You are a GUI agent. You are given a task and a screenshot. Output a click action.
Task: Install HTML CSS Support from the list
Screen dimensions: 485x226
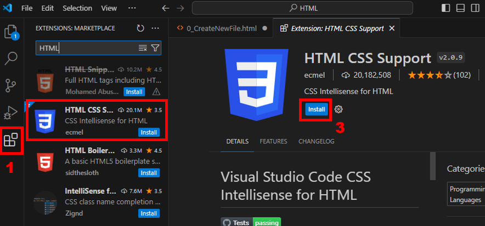click(149, 132)
